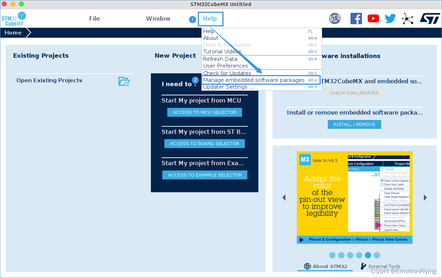The image size is (442, 278).
Task: Click the pinout view colors banner image
Action: click(355, 198)
